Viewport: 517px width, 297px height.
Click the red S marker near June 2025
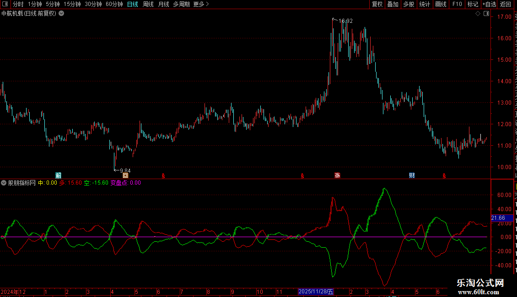click(444, 176)
